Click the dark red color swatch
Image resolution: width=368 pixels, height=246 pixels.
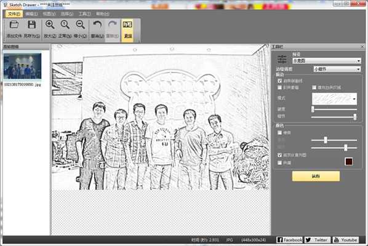pos(348,162)
